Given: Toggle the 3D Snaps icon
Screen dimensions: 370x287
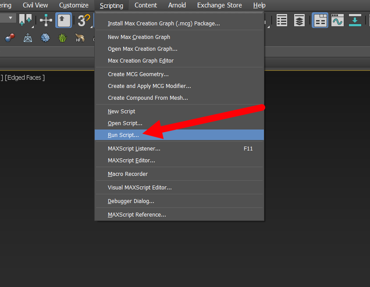Looking at the screenshot, I should [84, 21].
